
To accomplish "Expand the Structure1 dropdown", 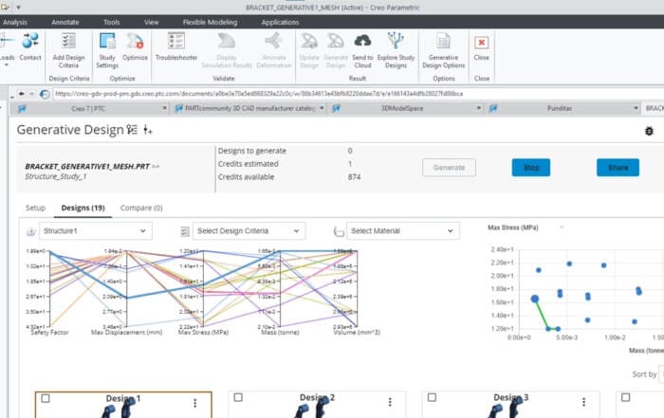I will pos(96,231).
